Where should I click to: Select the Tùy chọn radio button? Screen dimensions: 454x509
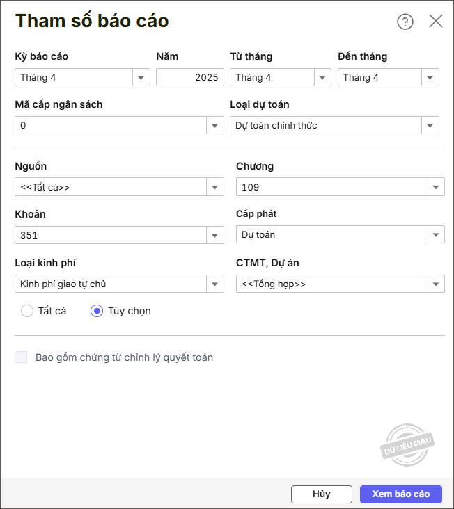point(97,311)
